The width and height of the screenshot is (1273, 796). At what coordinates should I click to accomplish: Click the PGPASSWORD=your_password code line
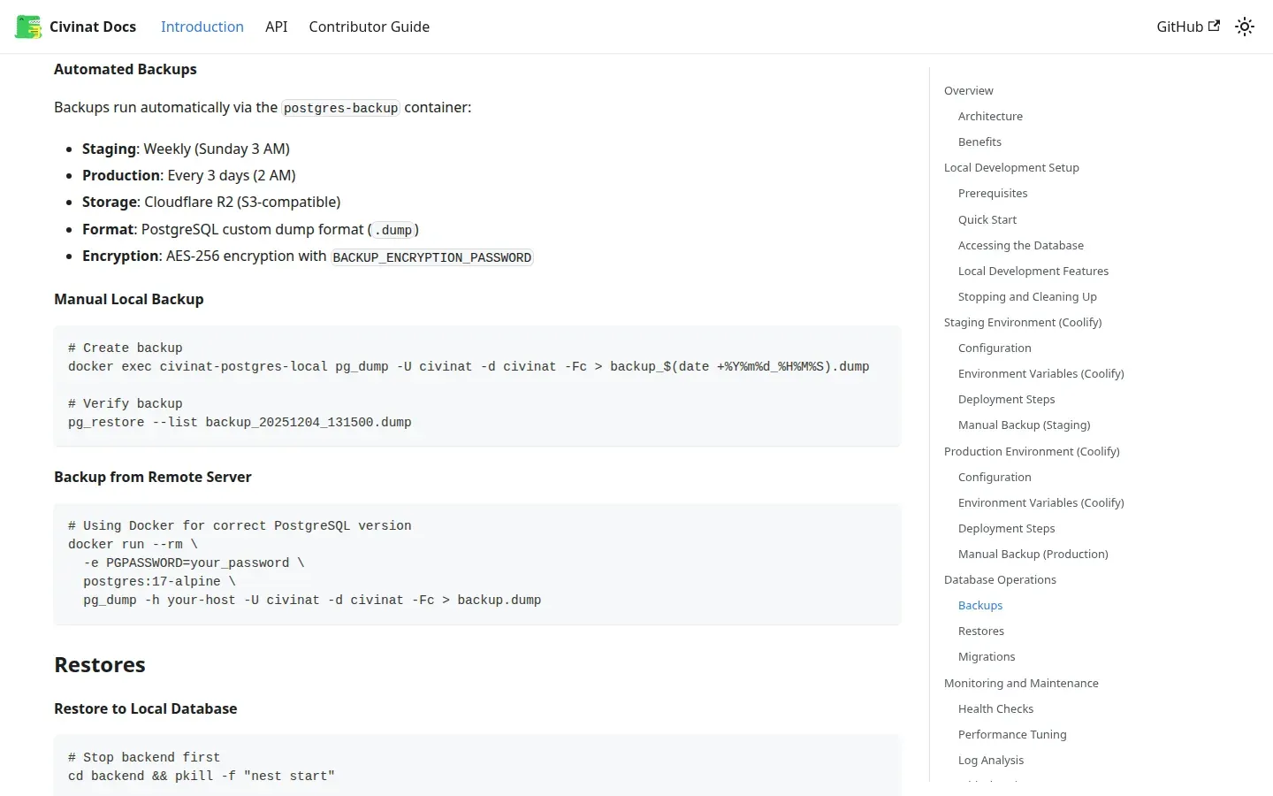pyautogui.click(x=194, y=563)
